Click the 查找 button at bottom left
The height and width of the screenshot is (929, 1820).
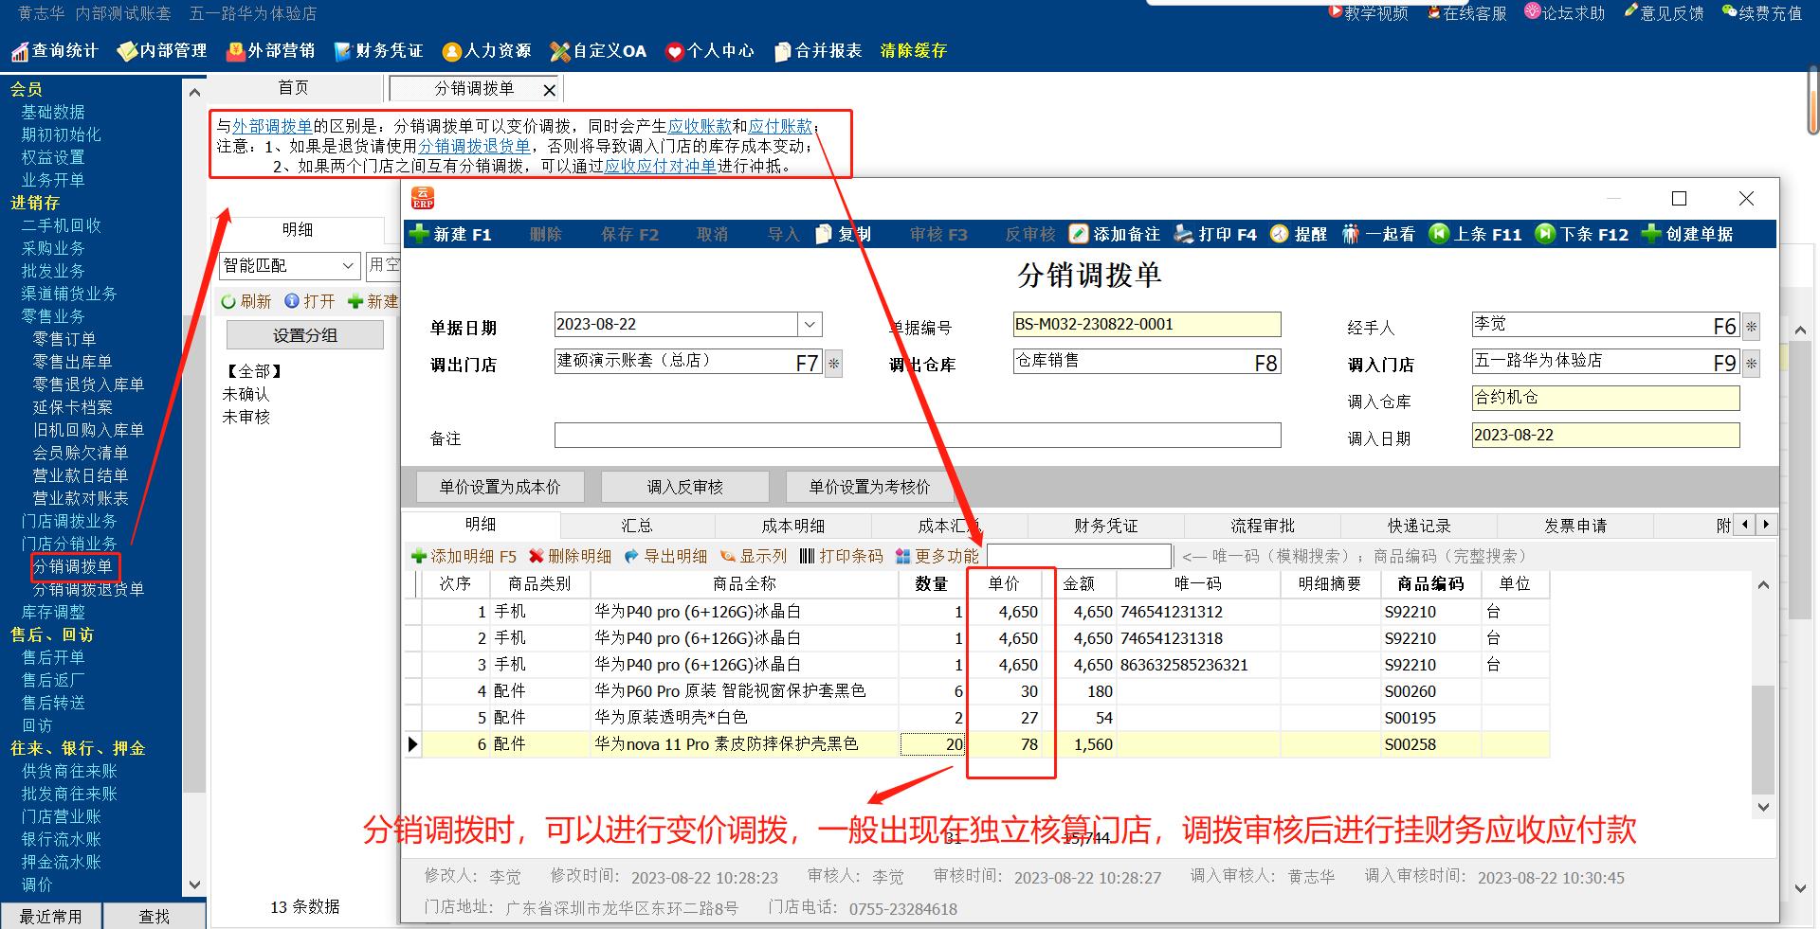coord(155,916)
